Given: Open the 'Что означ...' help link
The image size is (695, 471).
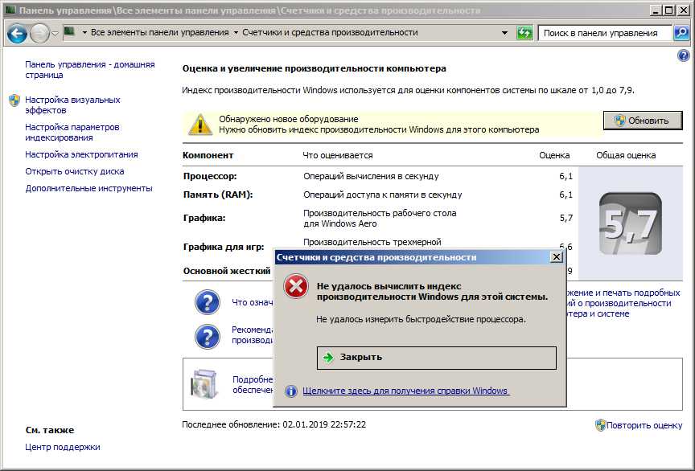Looking at the screenshot, I should pyautogui.click(x=253, y=302).
